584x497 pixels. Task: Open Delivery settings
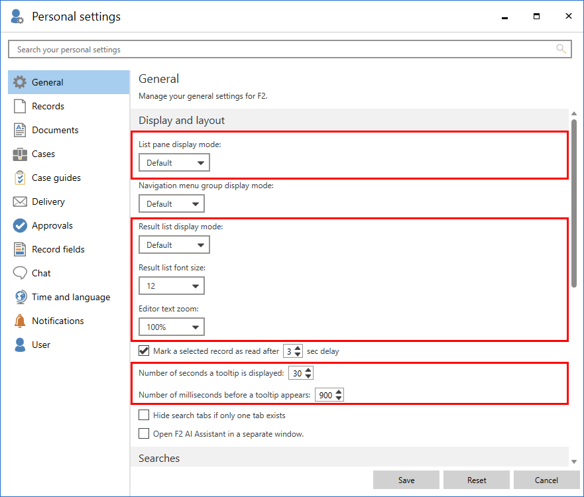click(68, 201)
